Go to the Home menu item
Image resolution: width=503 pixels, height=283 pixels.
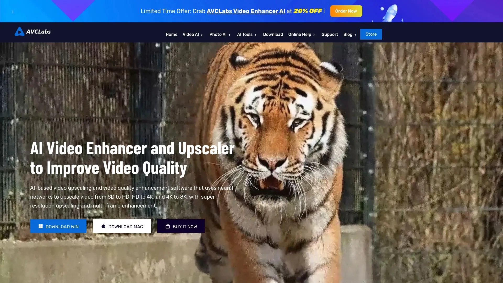point(171,35)
